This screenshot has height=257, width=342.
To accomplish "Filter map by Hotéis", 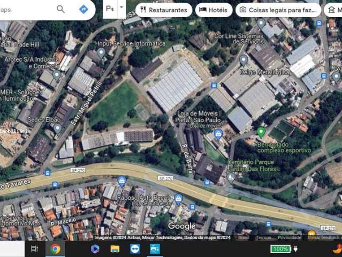I will click(x=214, y=10).
